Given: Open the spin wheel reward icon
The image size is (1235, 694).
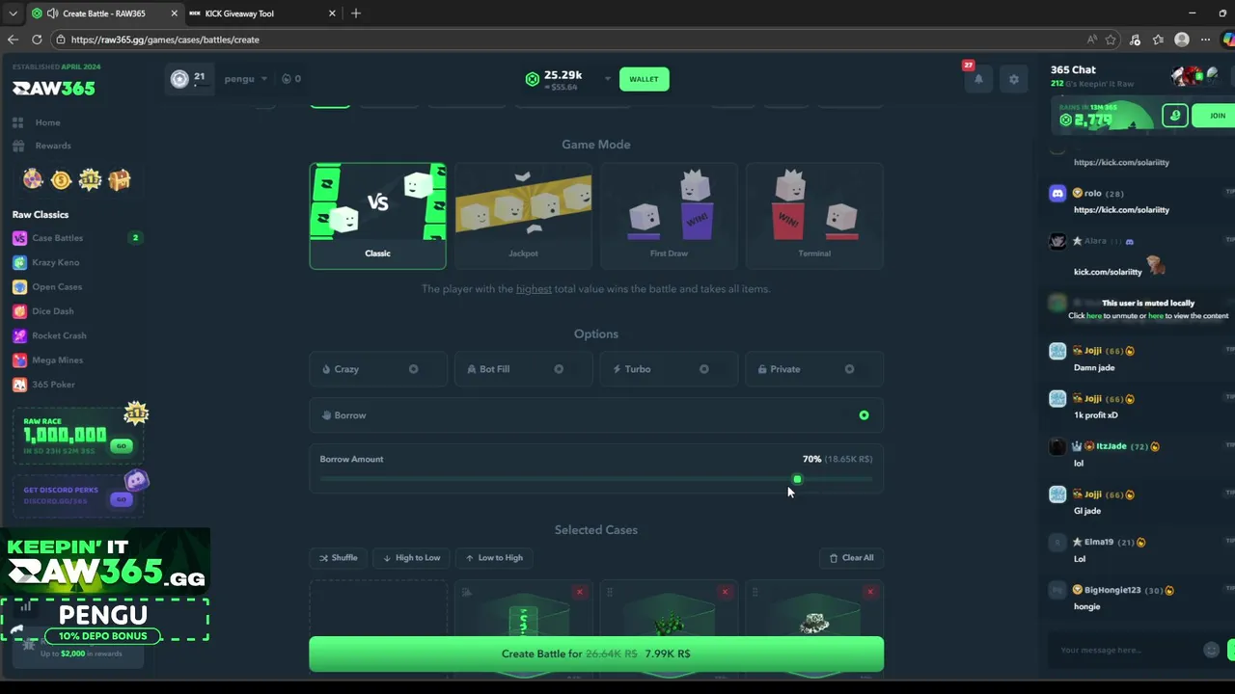Looking at the screenshot, I should pos(33,179).
